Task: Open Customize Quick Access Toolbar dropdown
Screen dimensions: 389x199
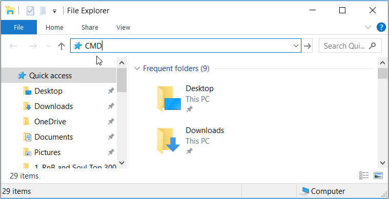Action: point(54,11)
